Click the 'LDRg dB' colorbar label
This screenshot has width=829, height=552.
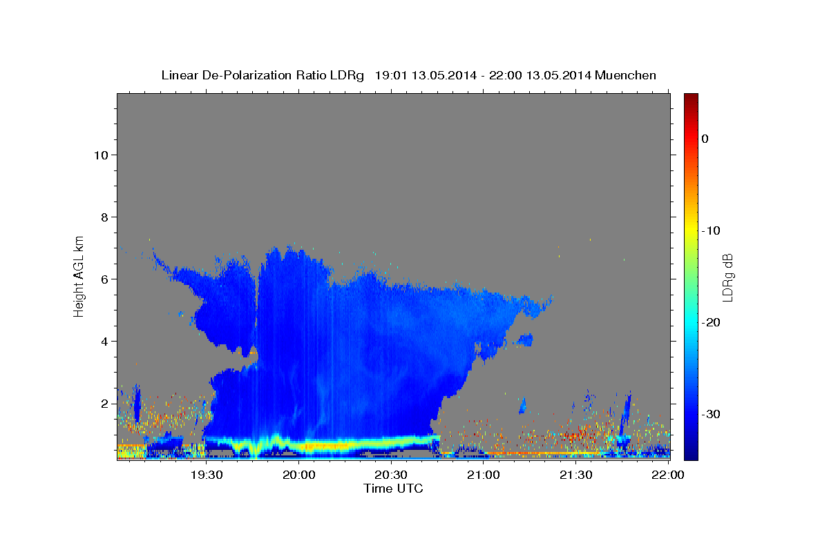(727, 277)
